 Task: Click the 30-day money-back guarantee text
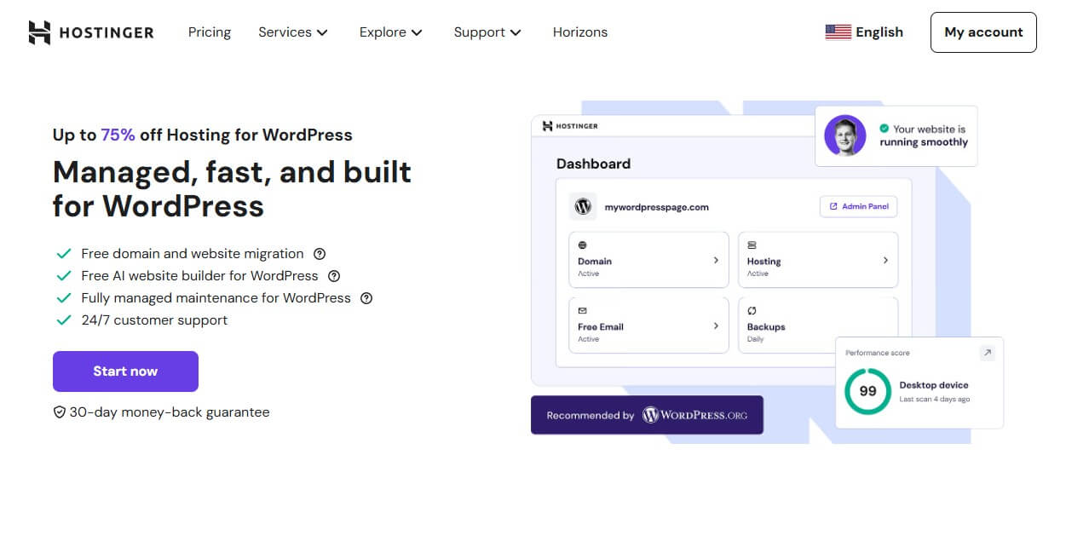tap(169, 412)
